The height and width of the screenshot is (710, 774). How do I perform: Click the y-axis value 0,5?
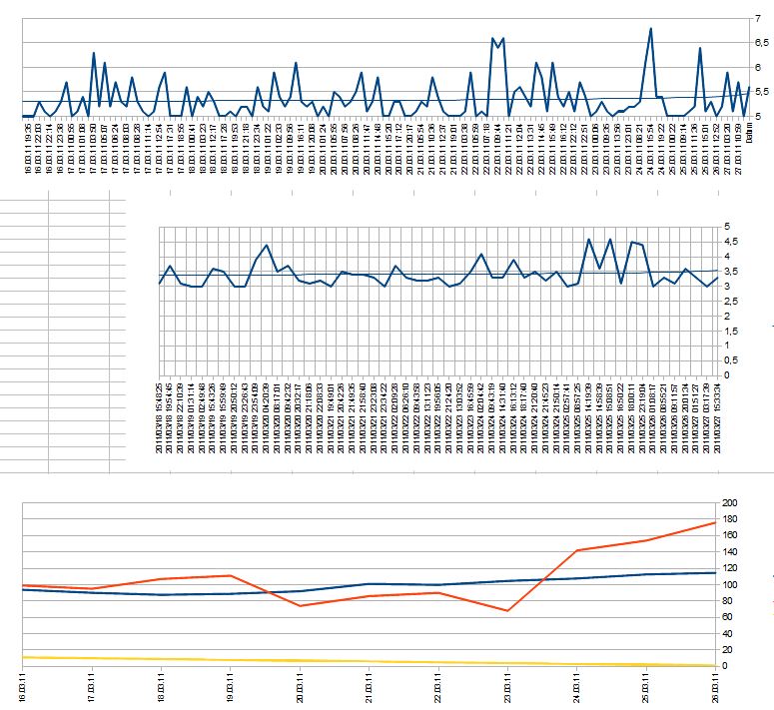pyautogui.click(x=731, y=360)
